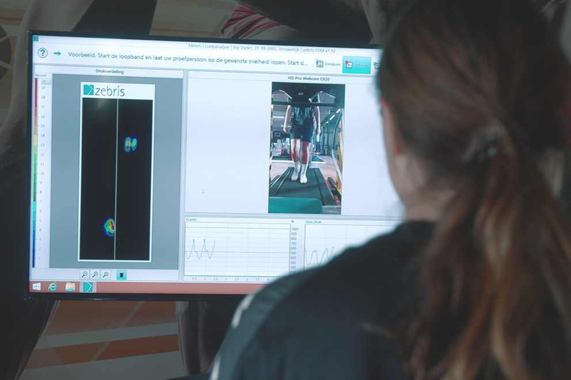
Task: Click the leftmost magnifier zoom button
Action: pyautogui.click(x=85, y=275)
